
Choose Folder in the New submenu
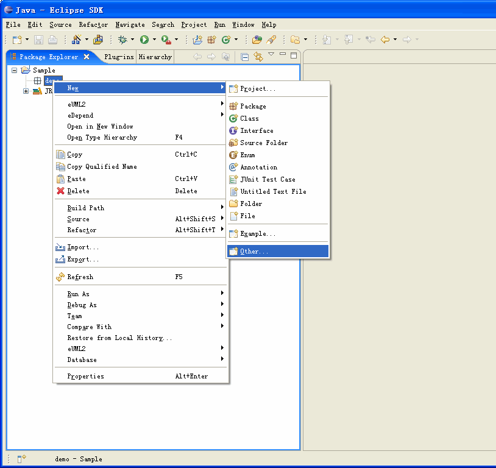(x=278, y=204)
